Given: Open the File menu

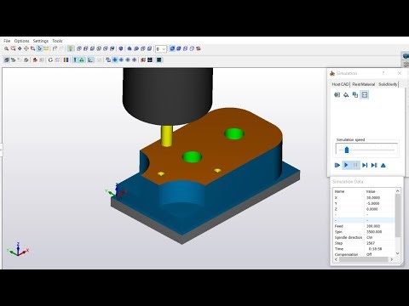Looking at the screenshot, I should pyautogui.click(x=7, y=41).
